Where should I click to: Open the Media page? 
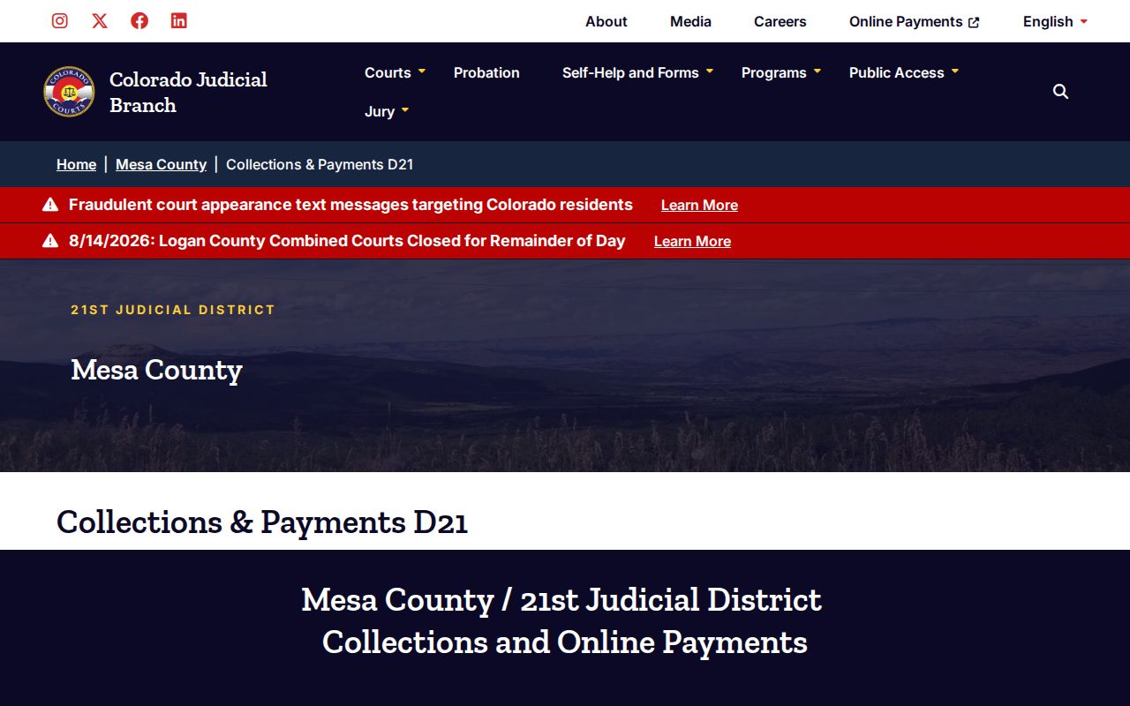point(690,21)
